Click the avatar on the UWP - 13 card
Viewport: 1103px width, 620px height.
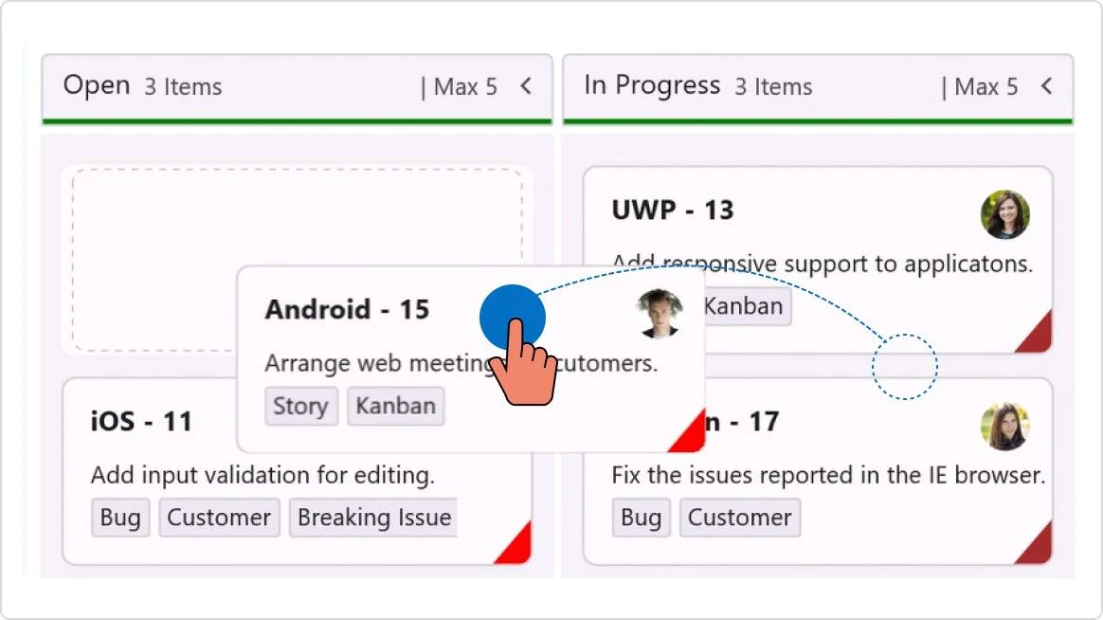click(x=1004, y=215)
